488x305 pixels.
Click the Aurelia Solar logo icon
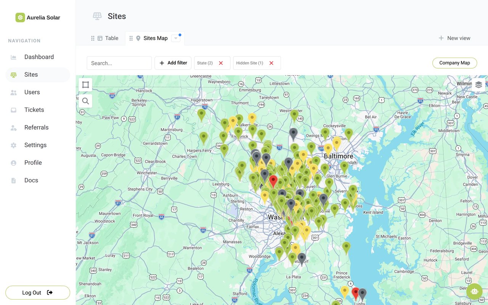click(x=20, y=18)
